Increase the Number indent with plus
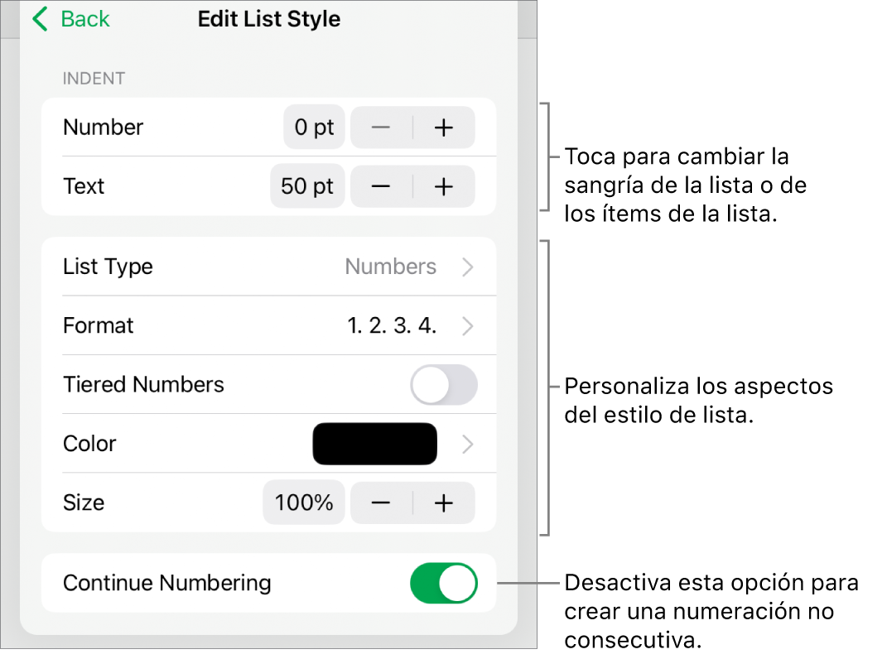887x659 pixels. click(x=444, y=127)
